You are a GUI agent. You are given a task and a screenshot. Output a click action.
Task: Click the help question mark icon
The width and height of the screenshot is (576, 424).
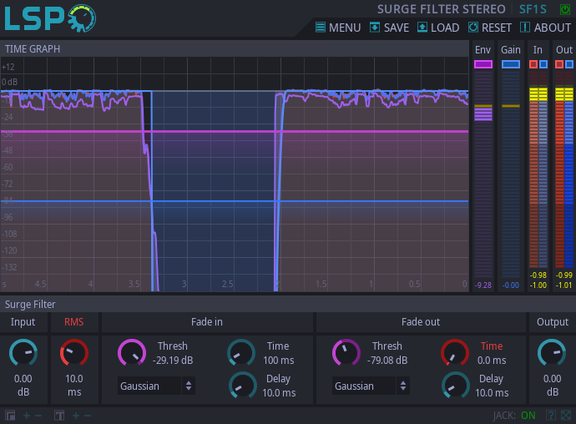[550, 416]
